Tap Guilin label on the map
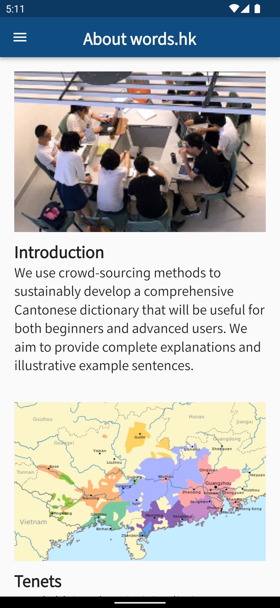280x608 pixels. click(x=140, y=437)
